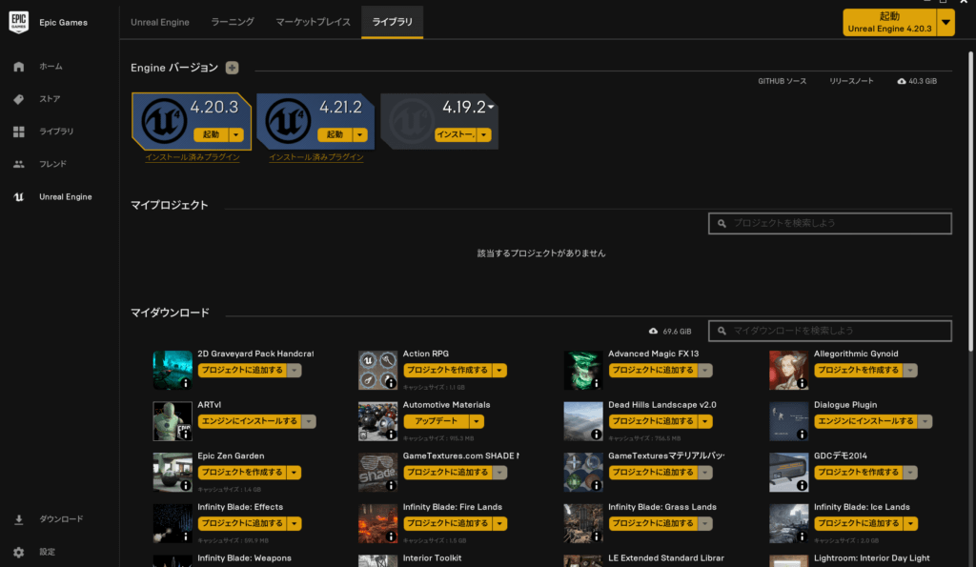This screenshot has width=976, height=567.
Task: Expand options arrow for Infinity Blade: Ice Lands
Action: 910,523
